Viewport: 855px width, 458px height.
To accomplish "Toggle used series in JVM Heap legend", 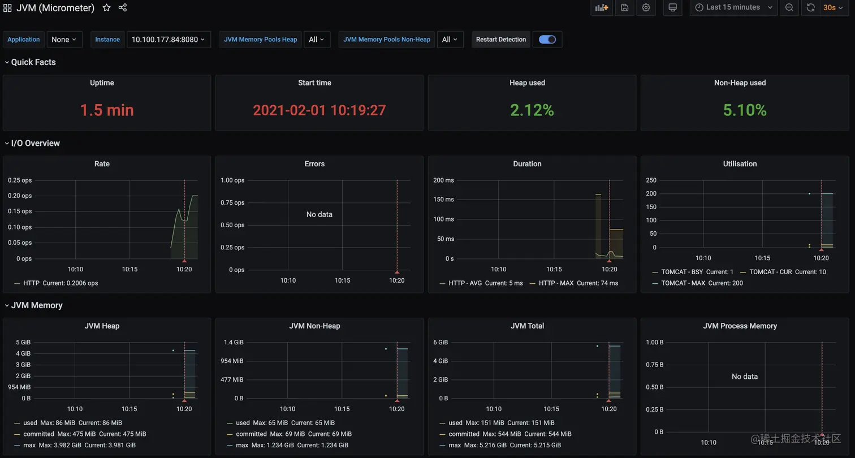I will (30, 423).
